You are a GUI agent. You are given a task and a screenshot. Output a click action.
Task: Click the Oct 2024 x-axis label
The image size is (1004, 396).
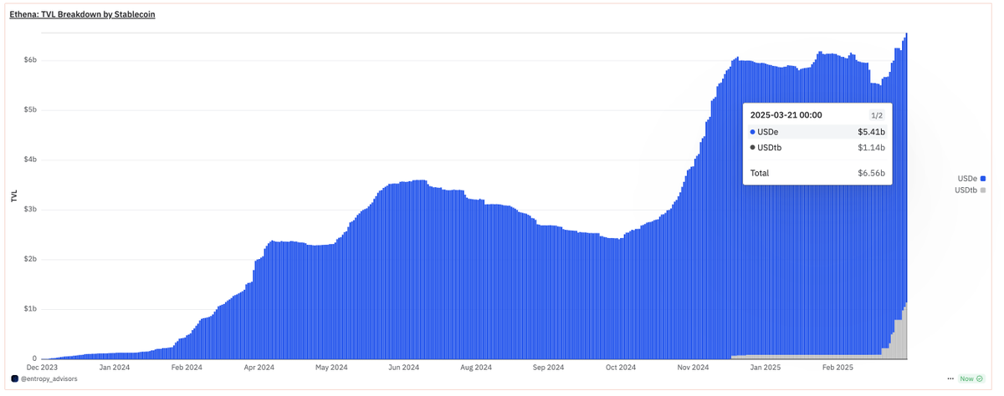tap(622, 367)
